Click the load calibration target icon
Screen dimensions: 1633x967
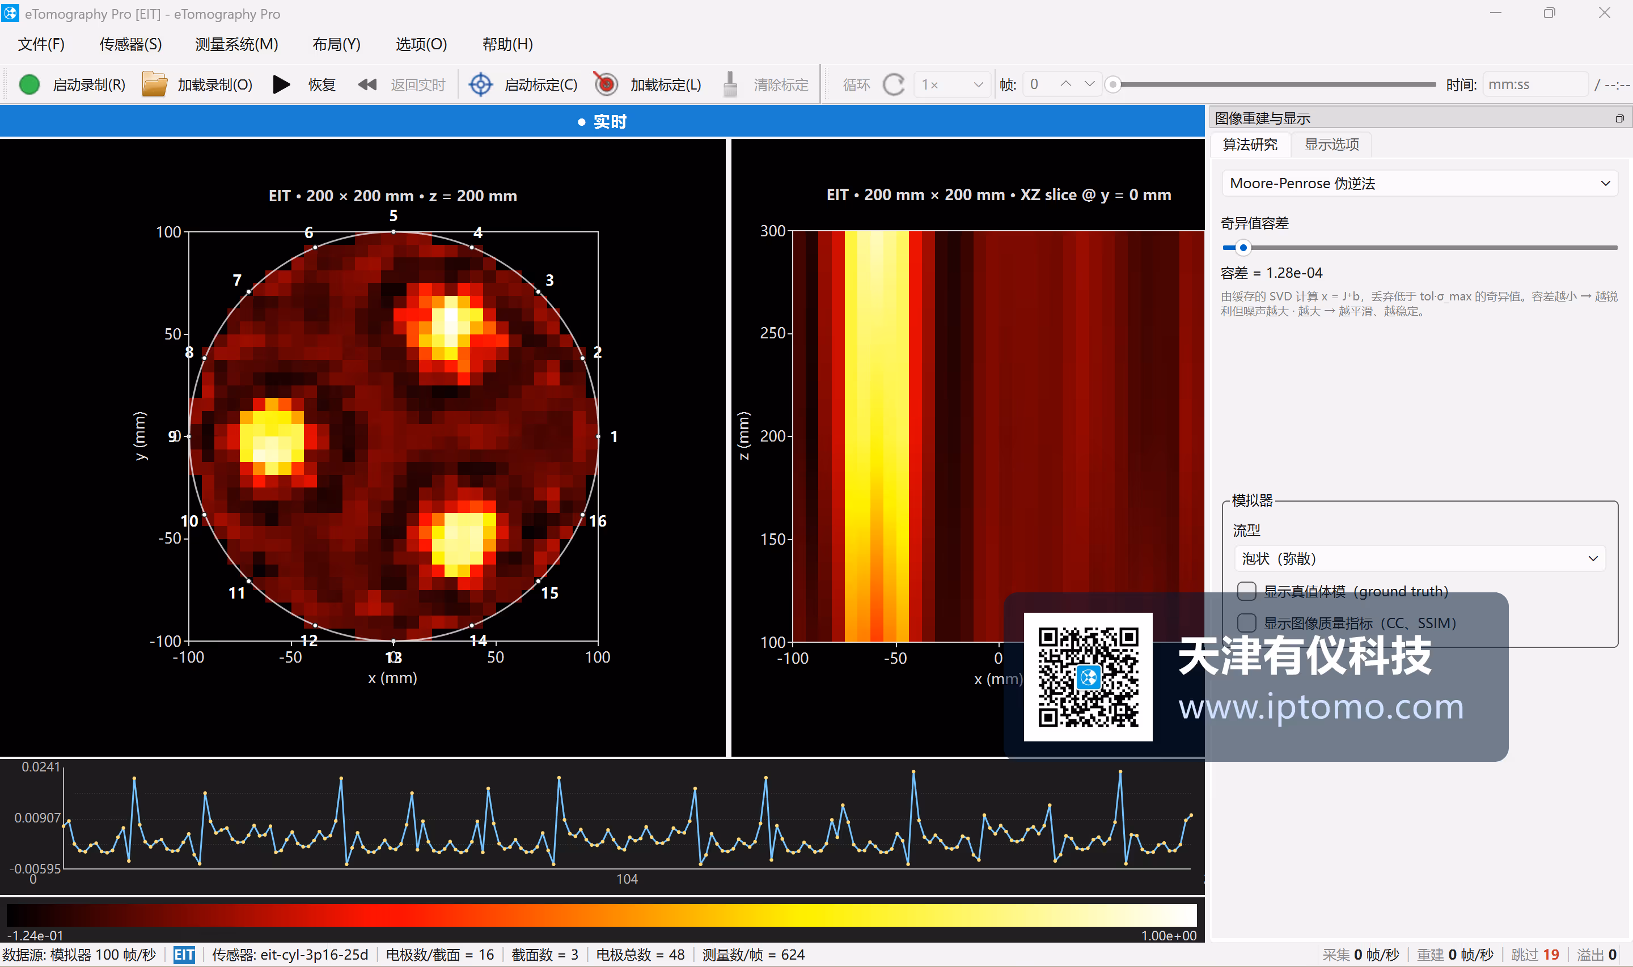click(x=606, y=84)
